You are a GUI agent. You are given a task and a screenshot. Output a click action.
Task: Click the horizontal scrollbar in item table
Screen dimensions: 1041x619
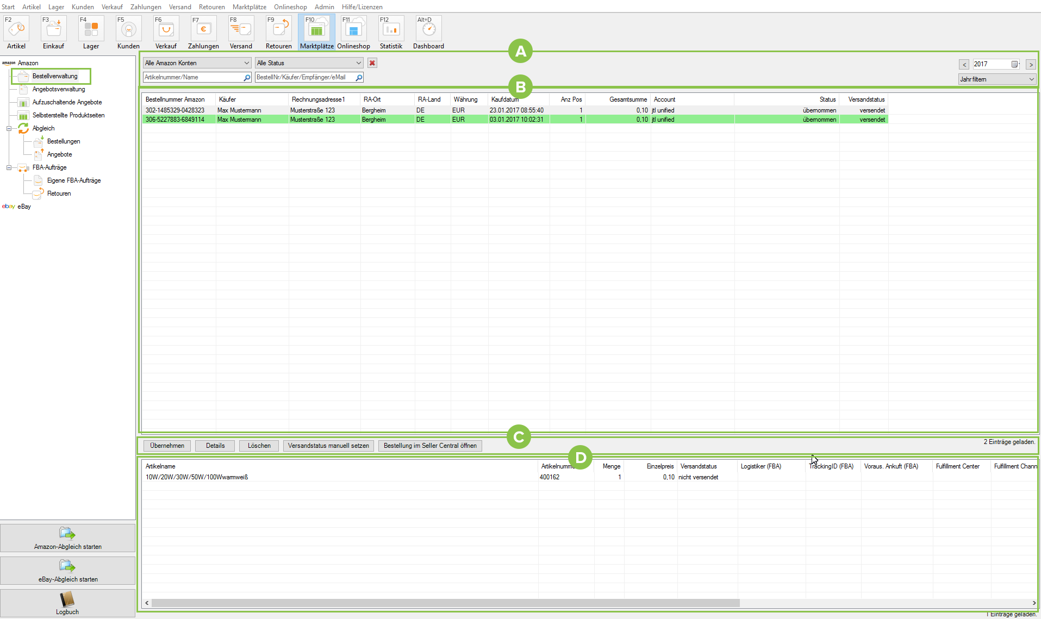[x=446, y=603]
